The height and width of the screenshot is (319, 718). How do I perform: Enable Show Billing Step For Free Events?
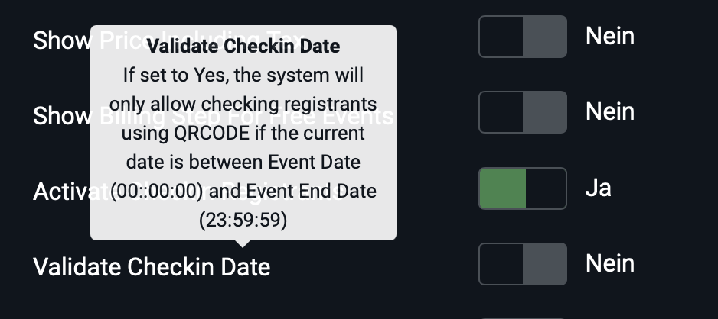click(523, 112)
